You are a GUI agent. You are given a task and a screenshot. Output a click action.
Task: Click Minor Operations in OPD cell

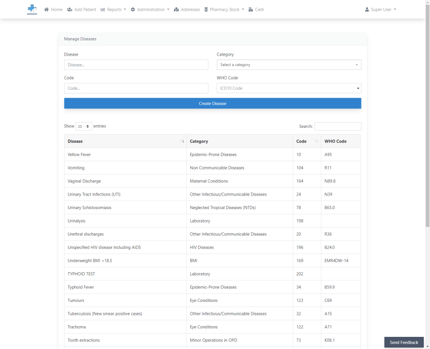pyautogui.click(x=239, y=340)
